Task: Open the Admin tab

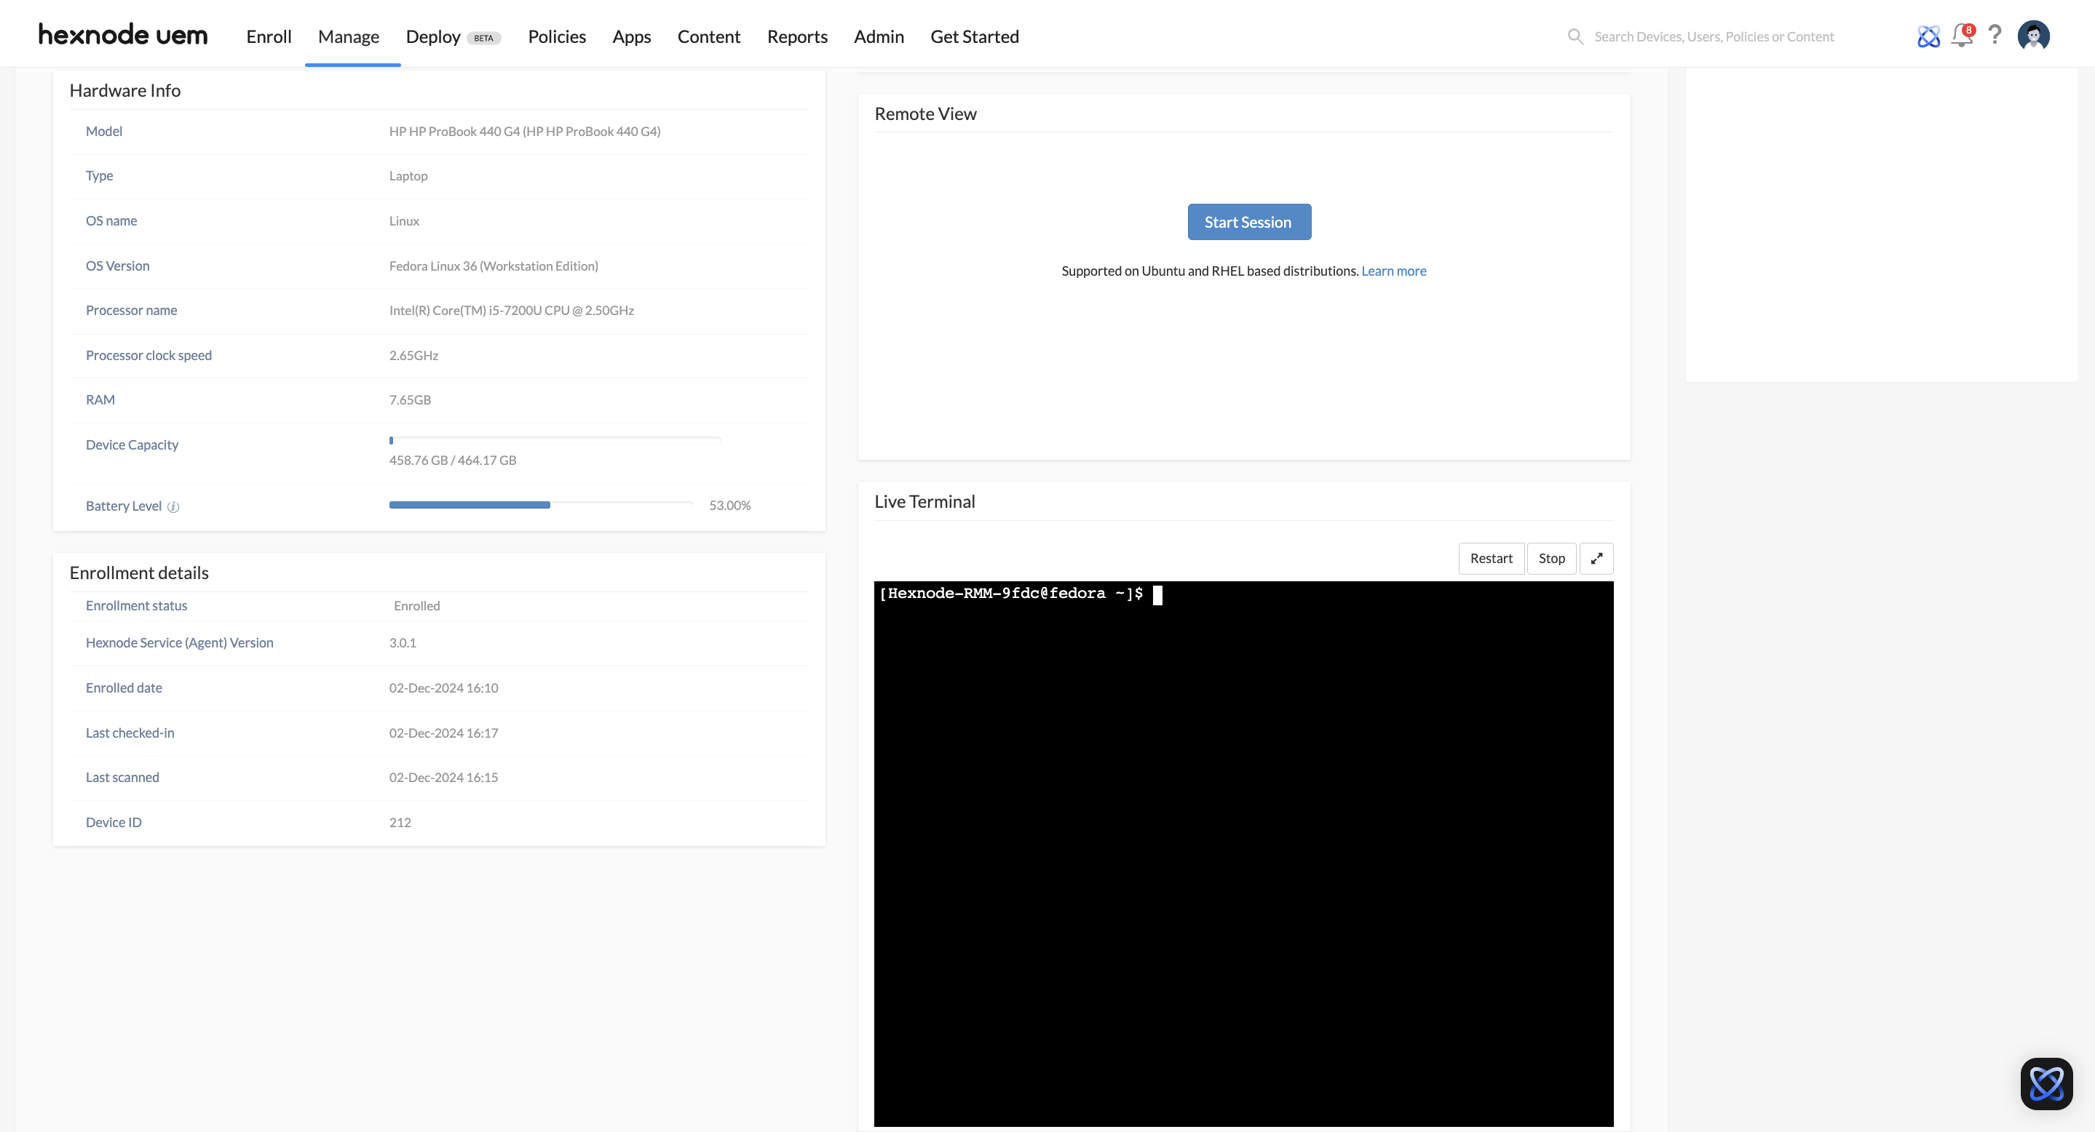Action: point(879,36)
